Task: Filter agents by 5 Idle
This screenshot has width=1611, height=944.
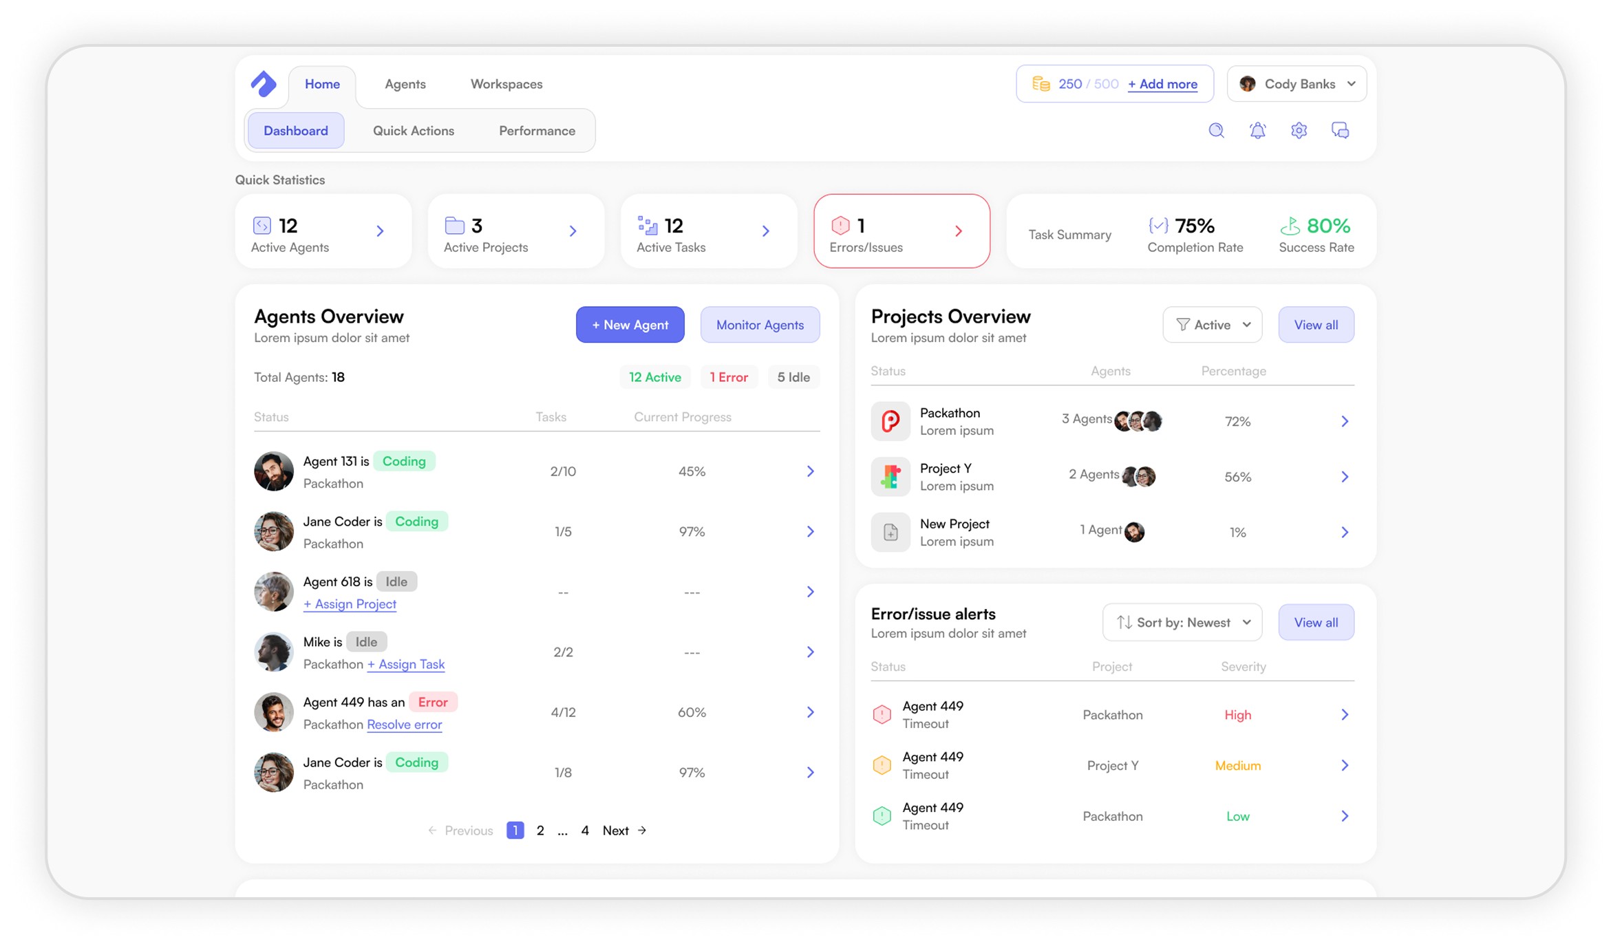Action: pos(793,377)
